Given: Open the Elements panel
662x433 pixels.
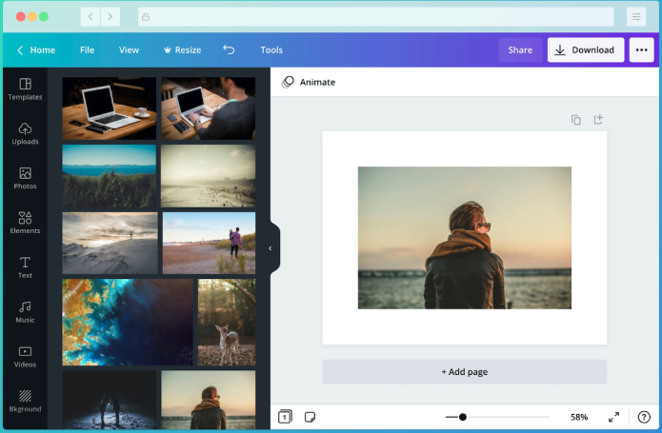Looking at the screenshot, I should pyautogui.click(x=25, y=223).
